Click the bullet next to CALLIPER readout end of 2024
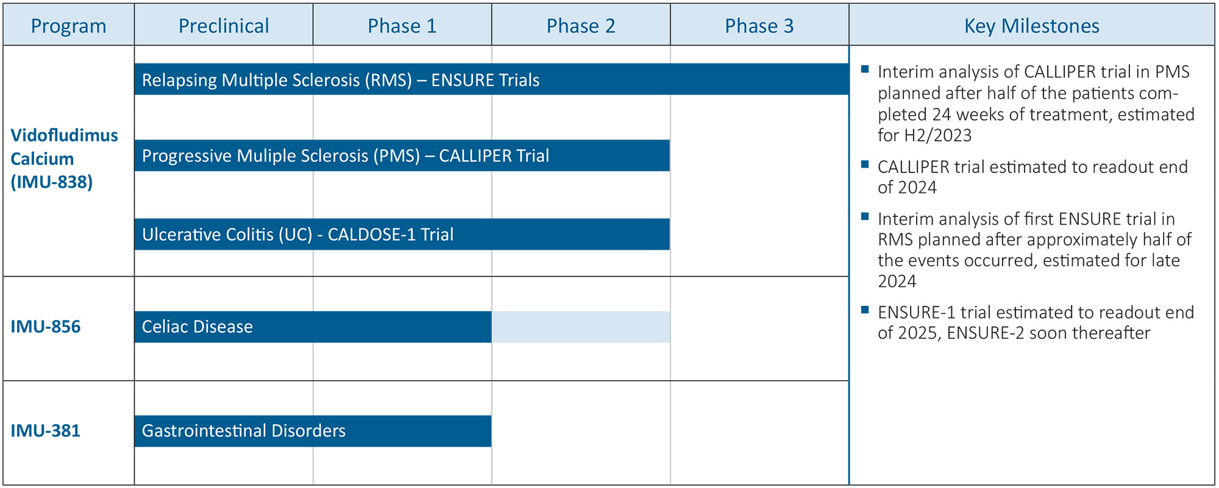The image size is (1219, 488). point(864,164)
